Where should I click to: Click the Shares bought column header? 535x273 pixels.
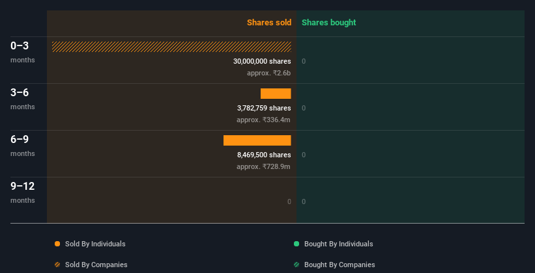329,23
